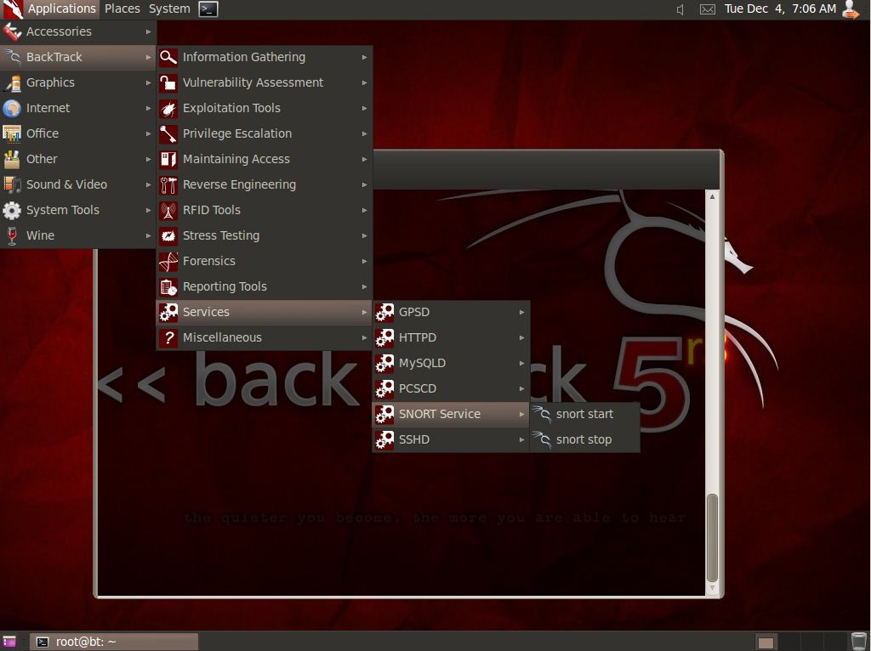Click the GPSD gears icon
871x651 pixels.
click(x=384, y=313)
